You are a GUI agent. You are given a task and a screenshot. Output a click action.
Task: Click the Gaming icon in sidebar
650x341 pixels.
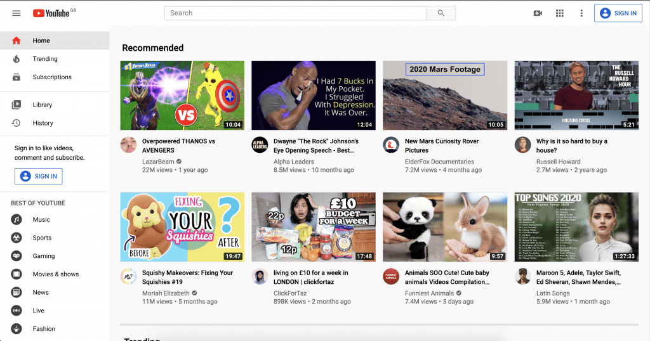pyautogui.click(x=16, y=256)
